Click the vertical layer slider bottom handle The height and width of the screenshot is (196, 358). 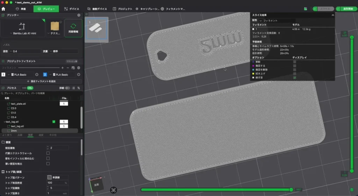(x=352, y=171)
